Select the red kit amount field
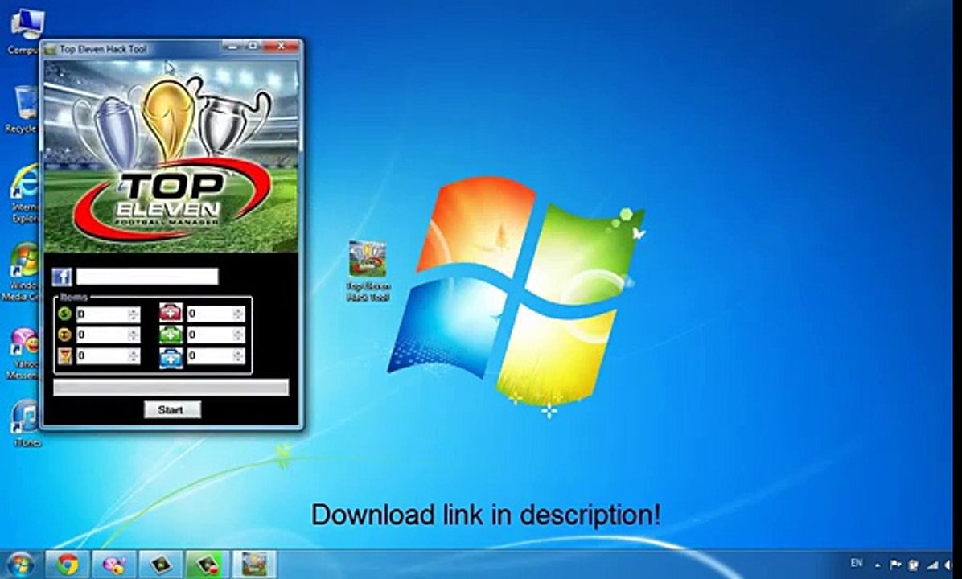The height and width of the screenshot is (579, 962). [x=216, y=314]
